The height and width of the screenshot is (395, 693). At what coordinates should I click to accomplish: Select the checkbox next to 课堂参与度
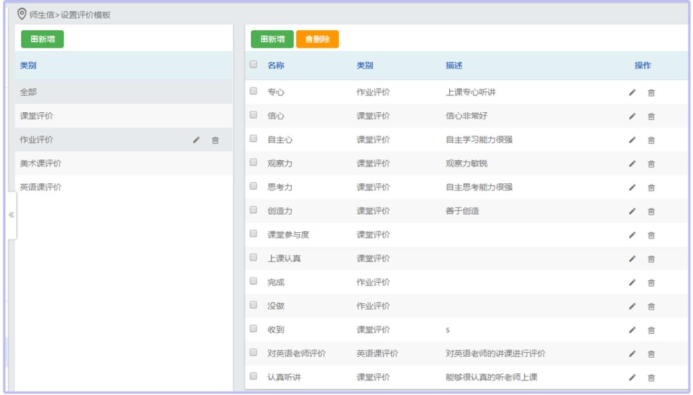click(x=253, y=234)
